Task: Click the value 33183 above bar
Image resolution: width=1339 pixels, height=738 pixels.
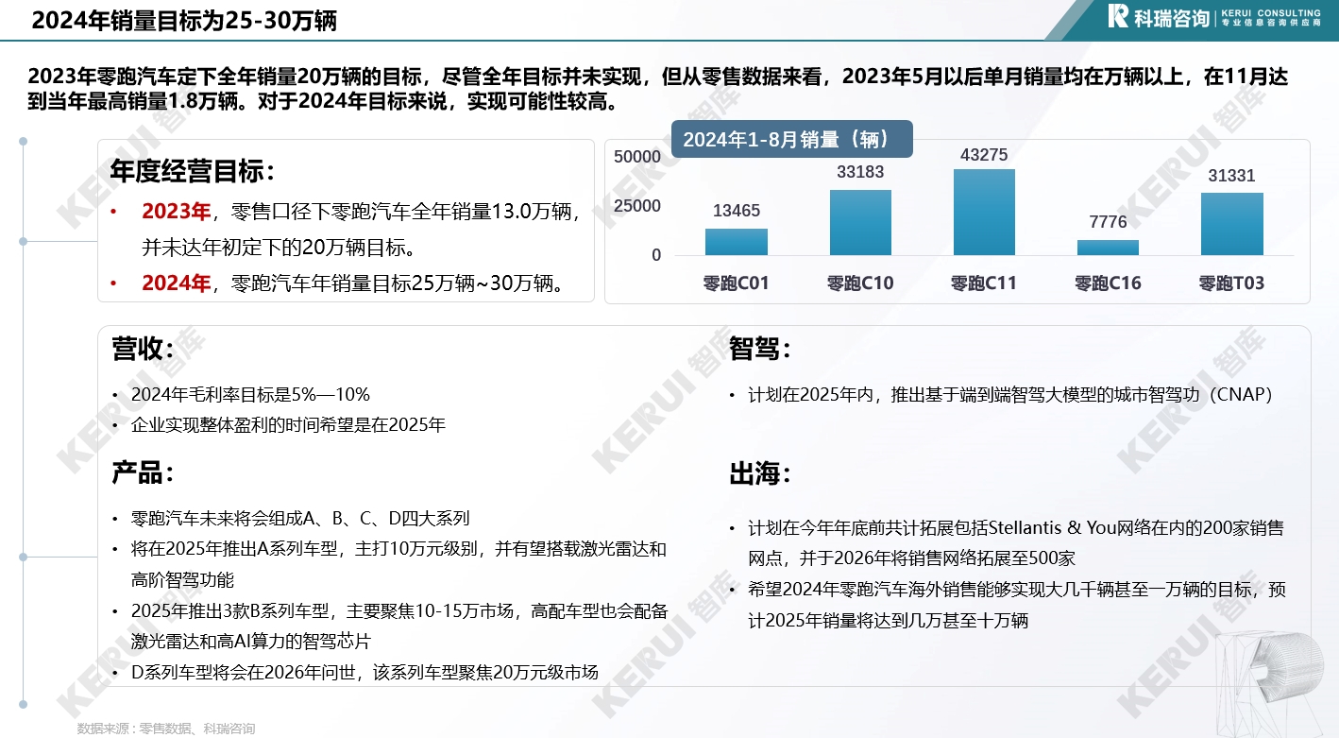Action: [x=860, y=172]
